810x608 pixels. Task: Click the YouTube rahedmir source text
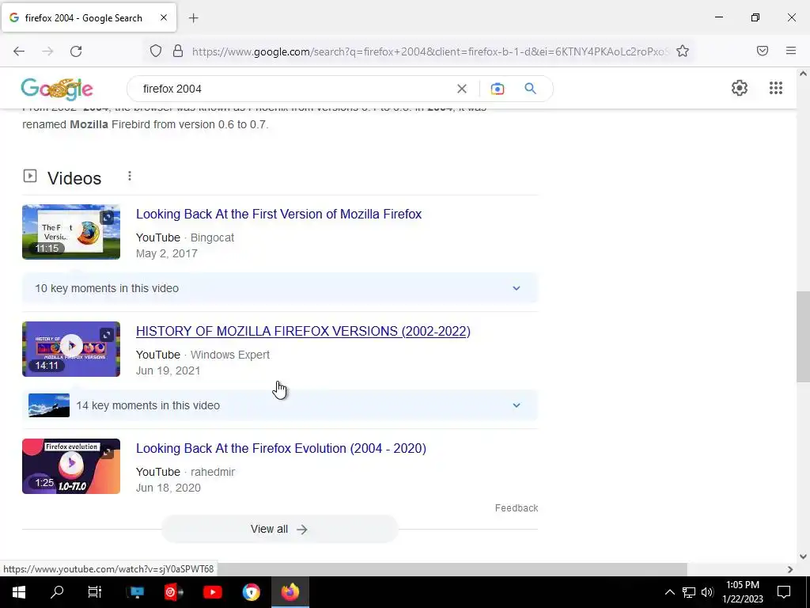pyautogui.click(x=185, y=472)
